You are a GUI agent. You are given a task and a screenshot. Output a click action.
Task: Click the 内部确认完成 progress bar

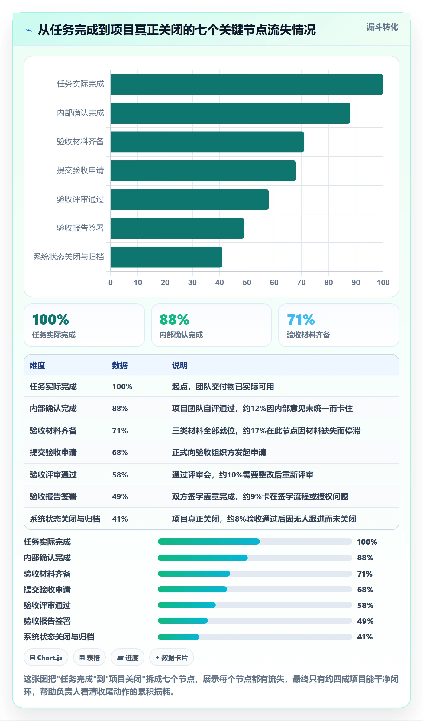tap(255, 558)
